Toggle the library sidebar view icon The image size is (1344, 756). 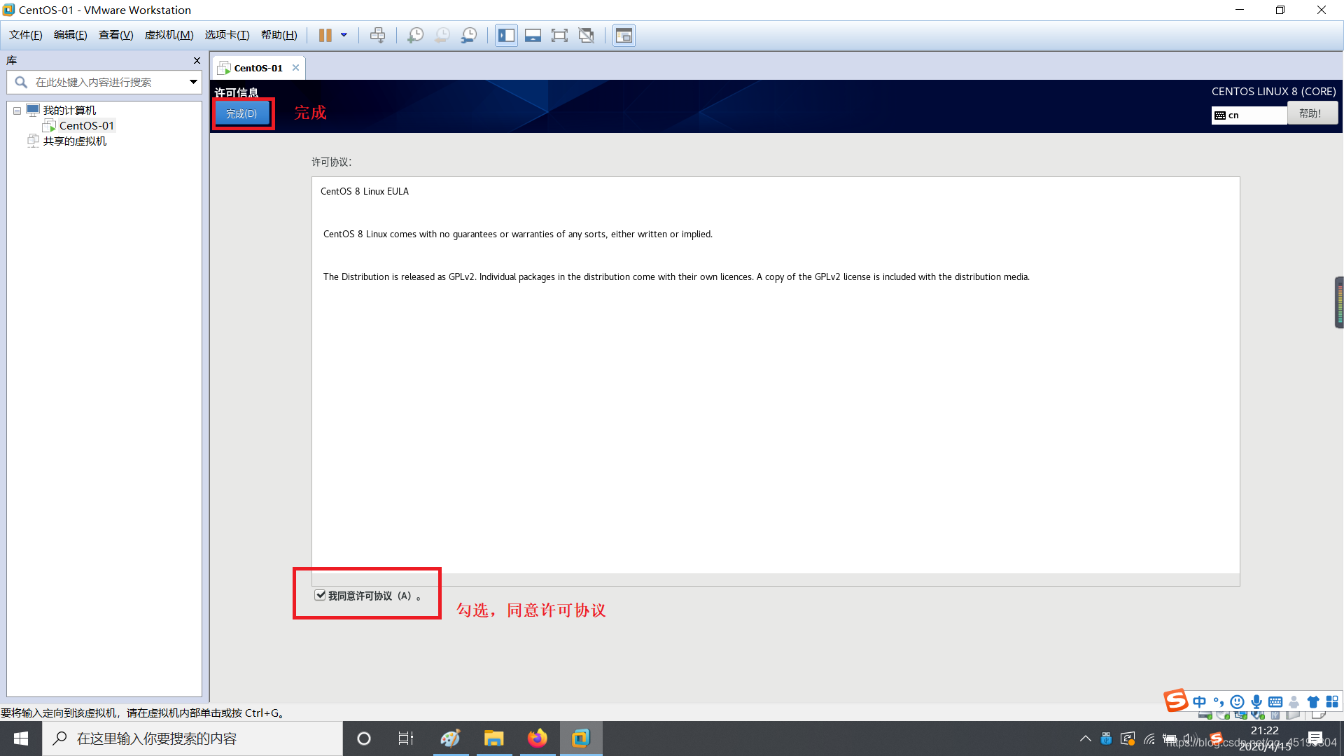tap(506, 35)
